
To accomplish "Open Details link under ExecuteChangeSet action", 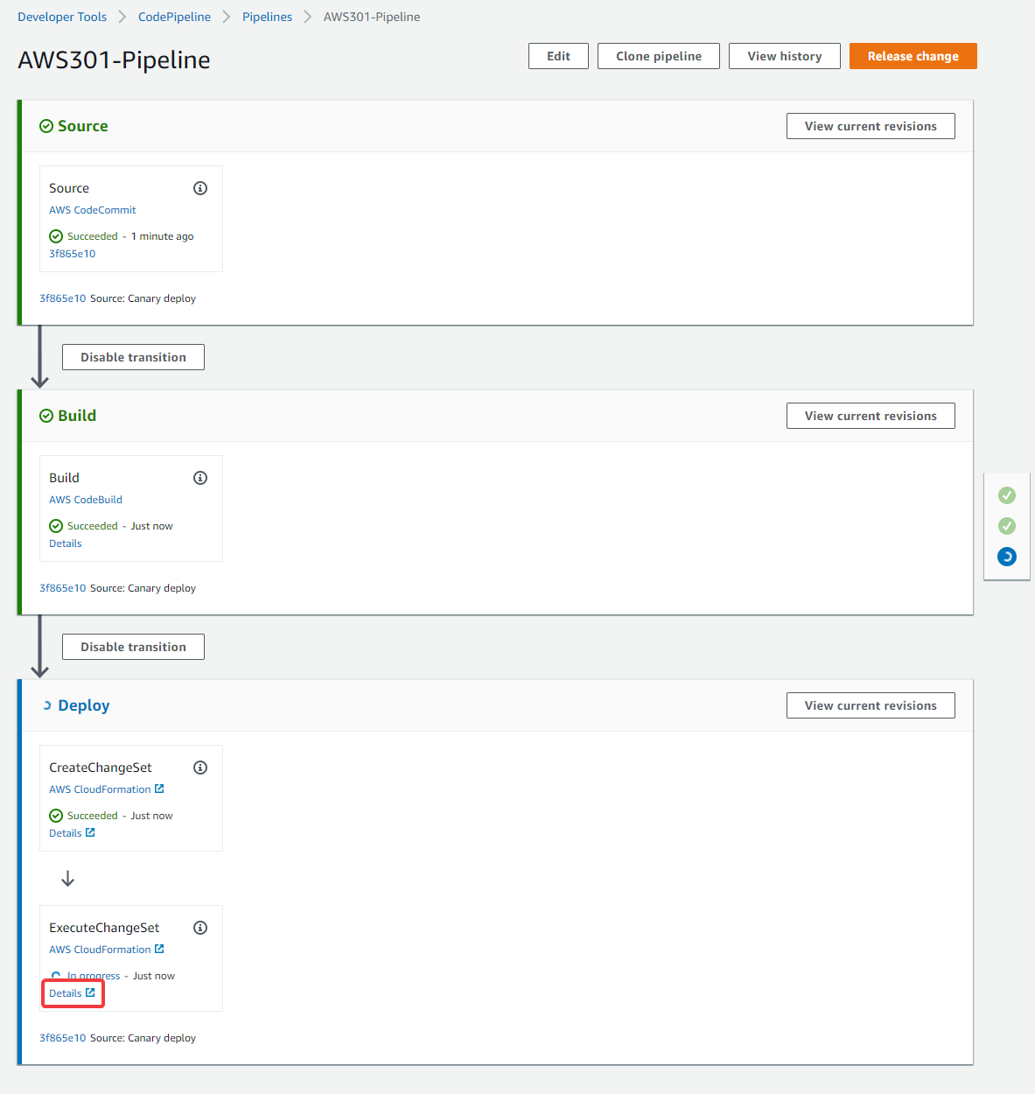I will pos(65,993).
